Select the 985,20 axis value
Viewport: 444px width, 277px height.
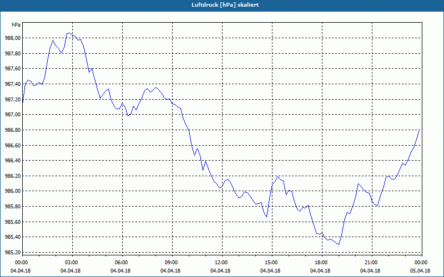(x=12, y=253)
